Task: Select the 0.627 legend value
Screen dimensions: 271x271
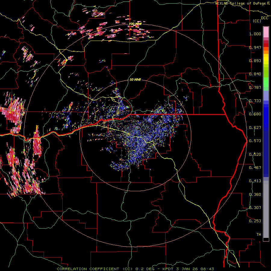Action: click(255, 128)
